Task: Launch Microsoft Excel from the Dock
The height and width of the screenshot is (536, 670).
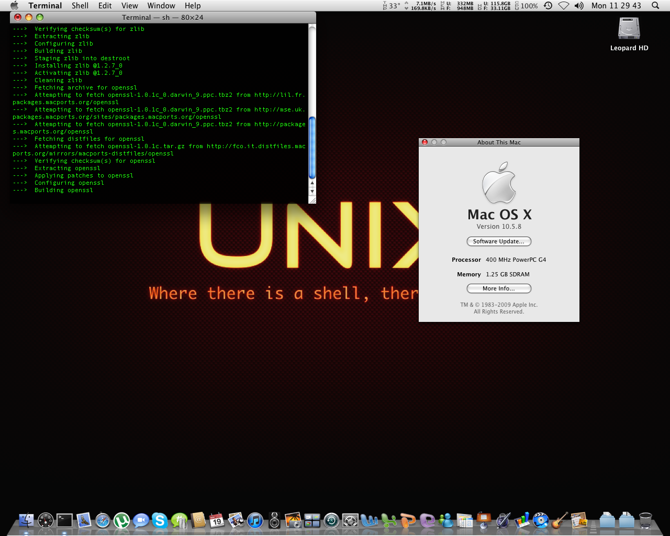Action: [388, 520]
